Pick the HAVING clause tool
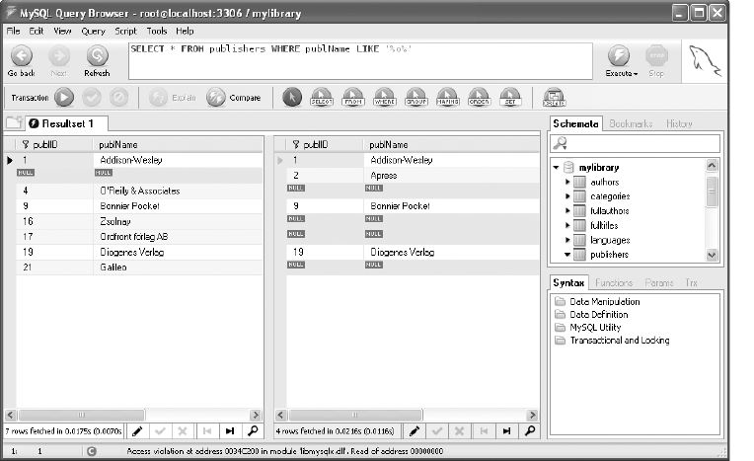Viewport: 754px width, 461px height. [x=447, y=97]
